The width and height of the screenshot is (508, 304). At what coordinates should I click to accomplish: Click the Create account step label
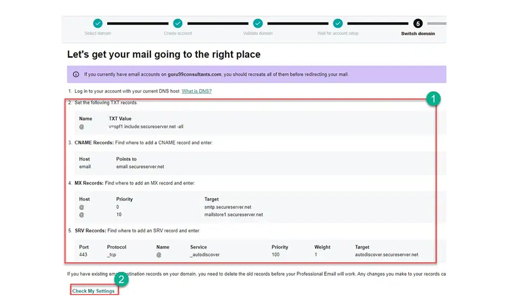tap(178, 33)
